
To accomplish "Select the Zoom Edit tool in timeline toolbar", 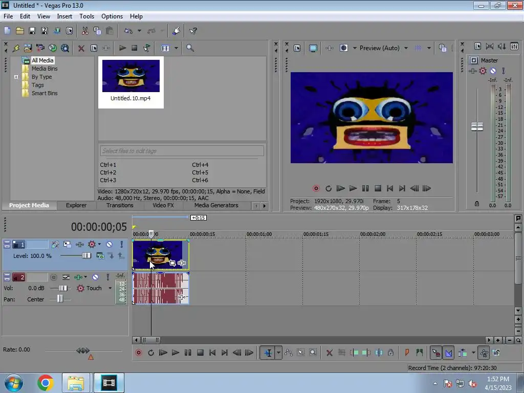I will (313, 353).
